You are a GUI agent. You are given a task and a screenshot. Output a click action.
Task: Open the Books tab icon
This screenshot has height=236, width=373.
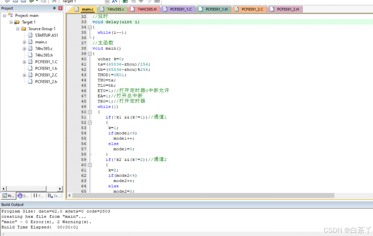coord(23,196)
